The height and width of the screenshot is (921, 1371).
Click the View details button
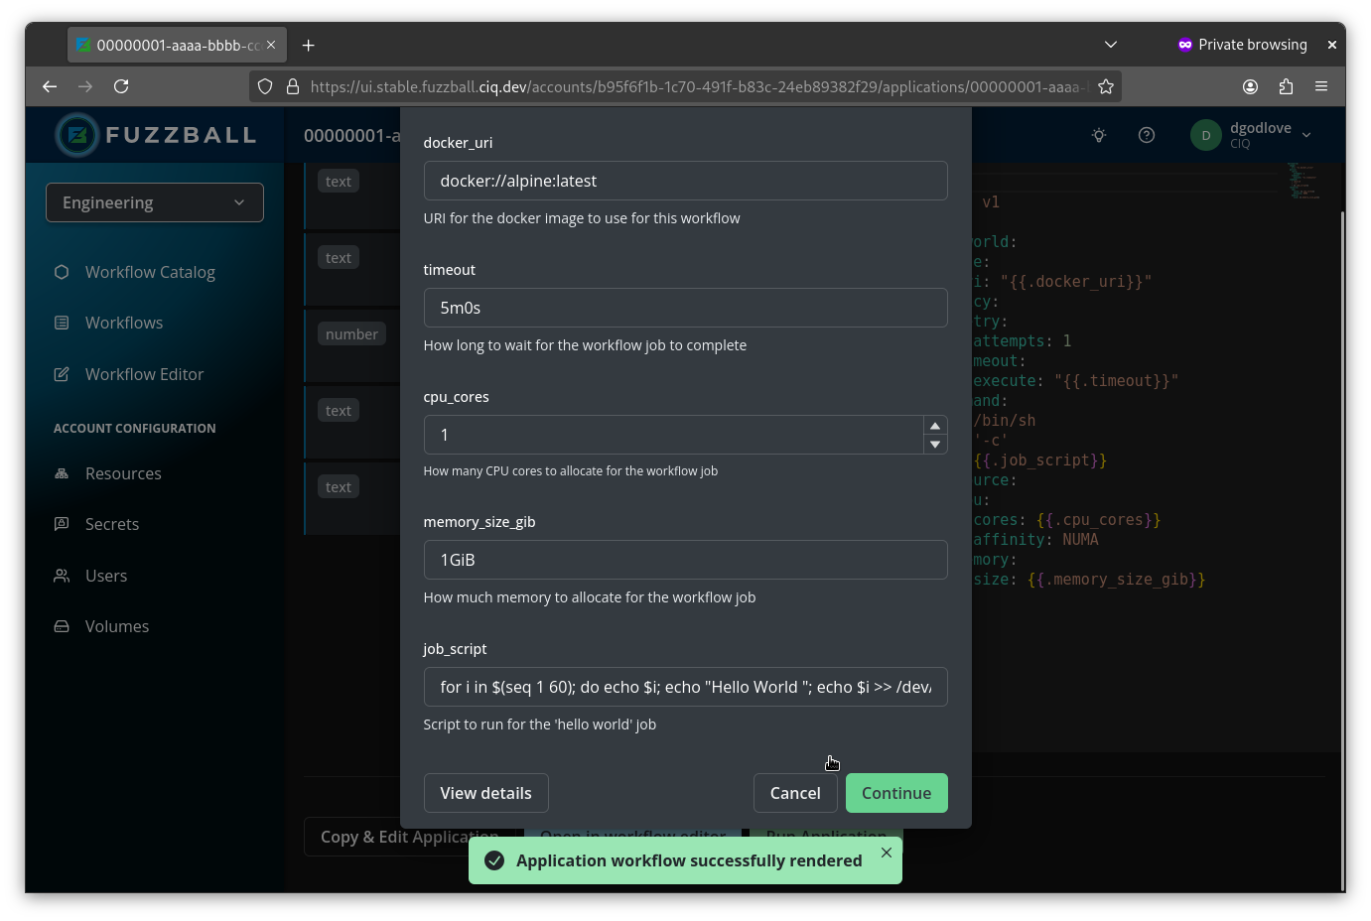(x=485, y=792)
